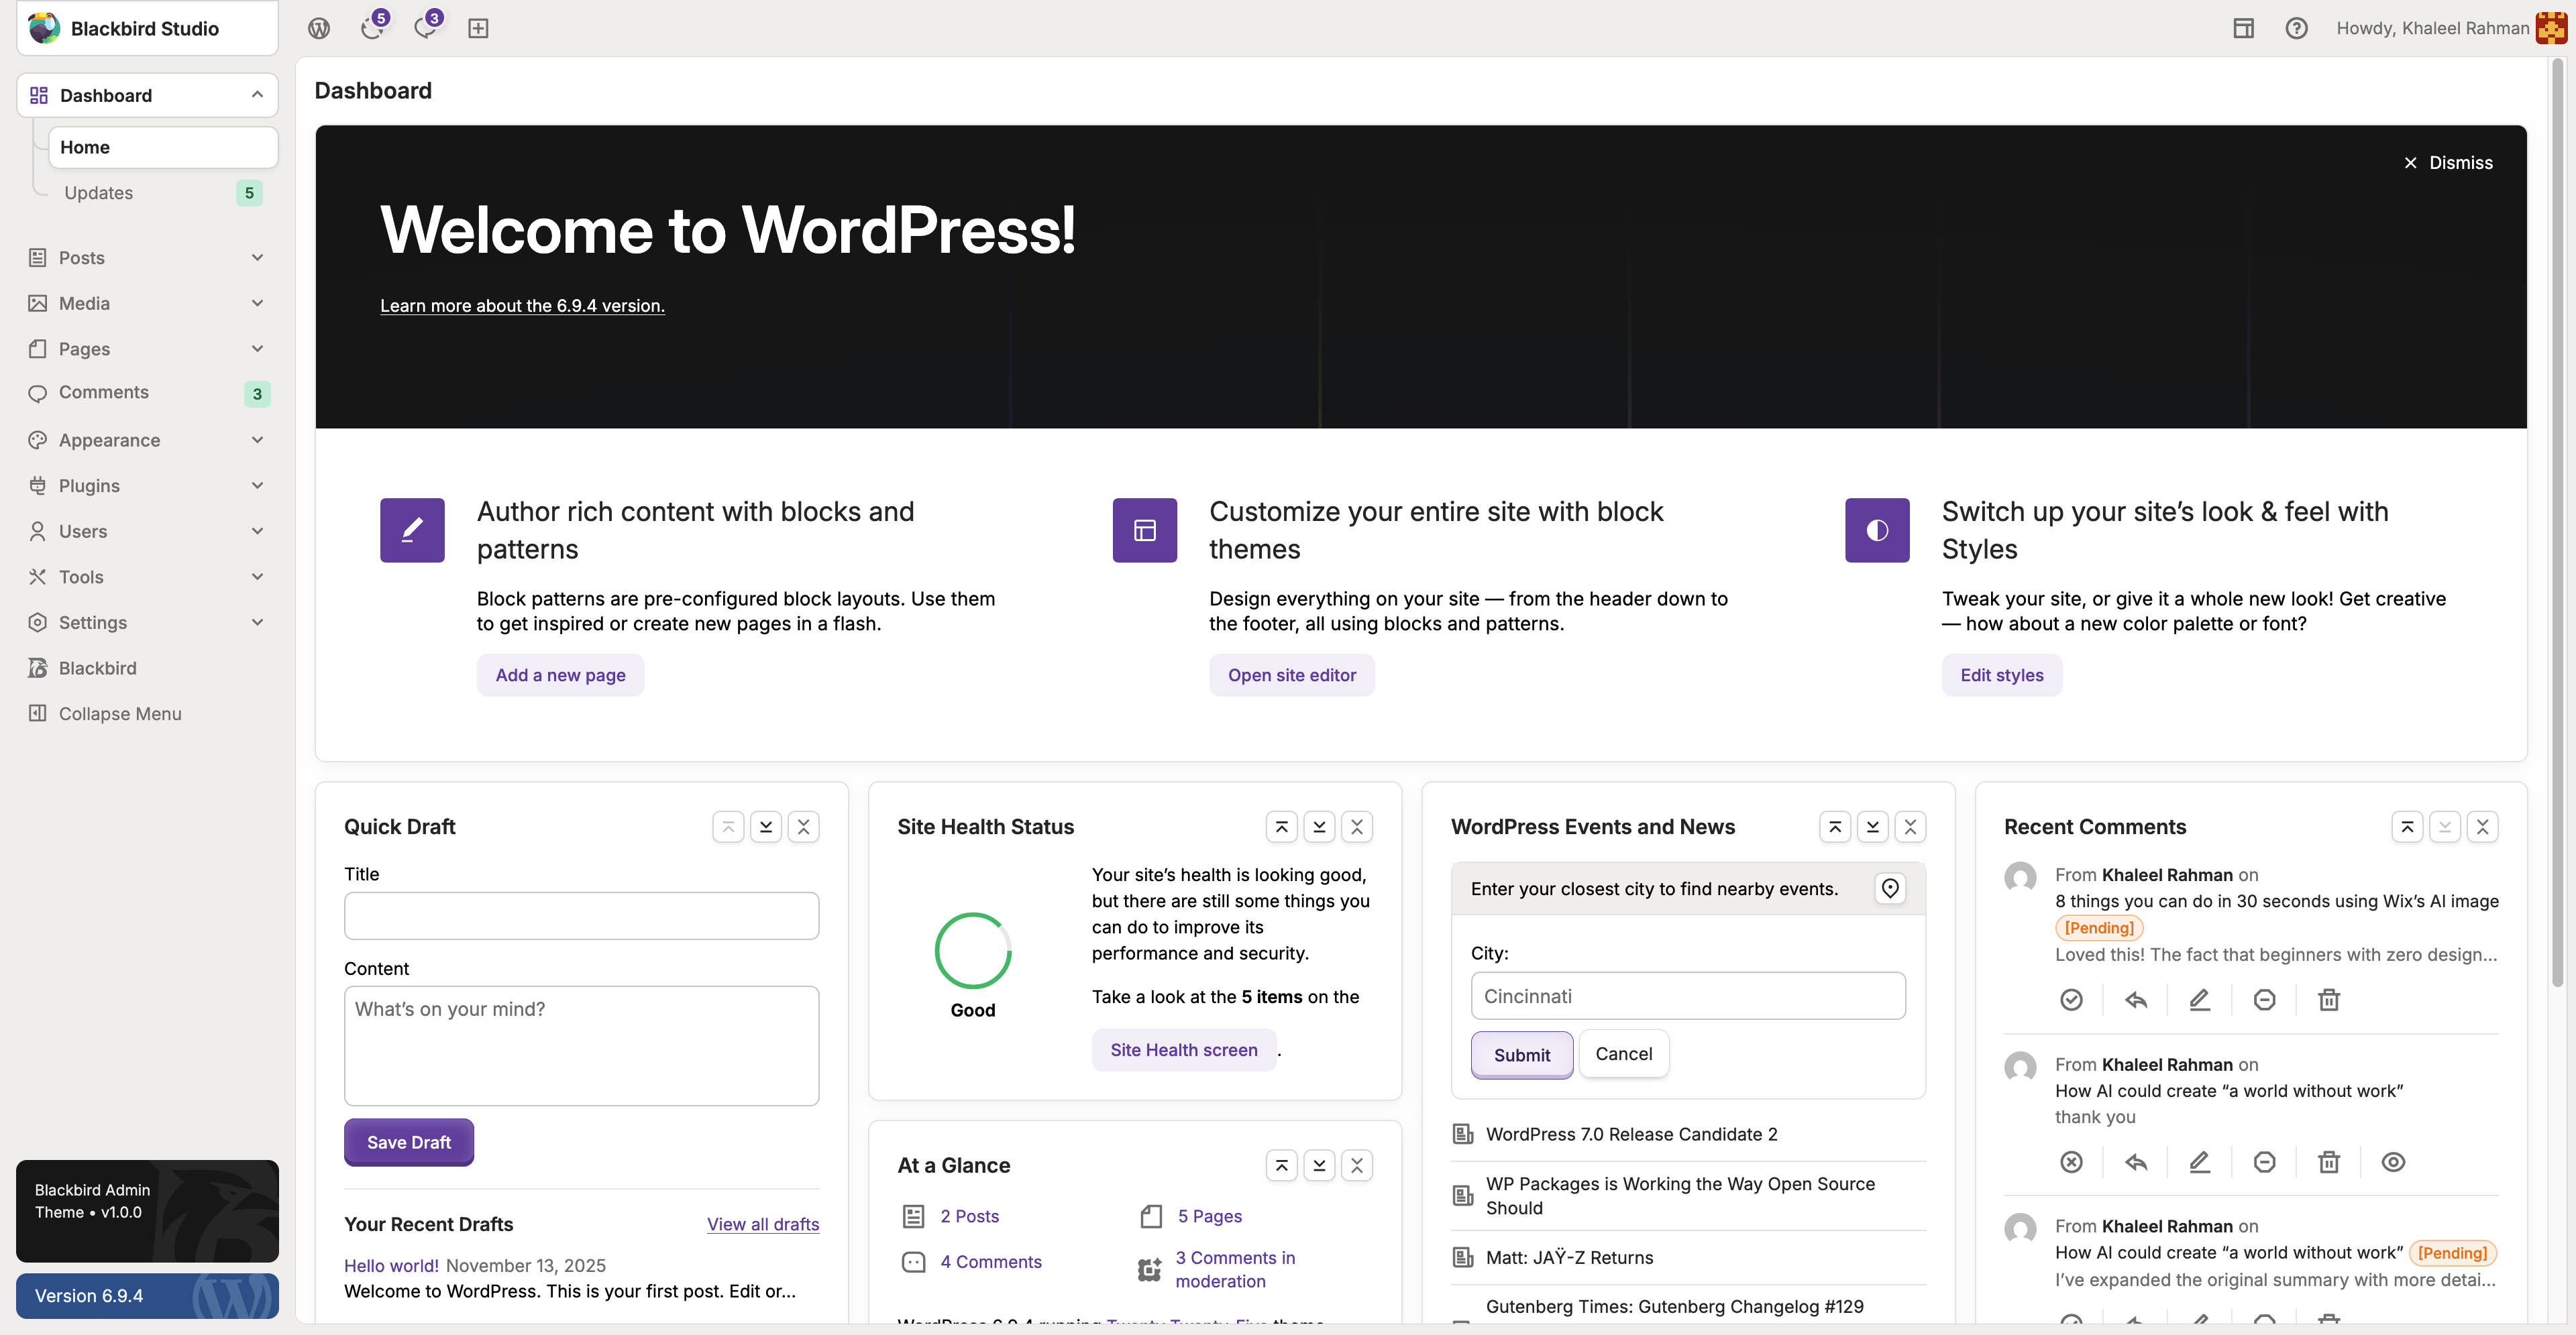Open the updates icon showing 5
This screenshot has height=1335, width=2576.
tap(372, 27)
